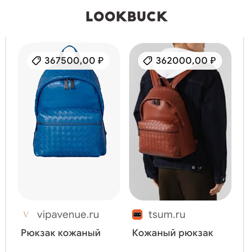Click the orange tsum store icon

tap(137, 215)
